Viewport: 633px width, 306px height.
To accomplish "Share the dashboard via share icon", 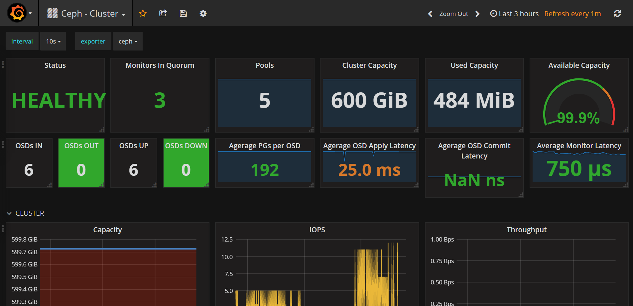I will [163, 13].
